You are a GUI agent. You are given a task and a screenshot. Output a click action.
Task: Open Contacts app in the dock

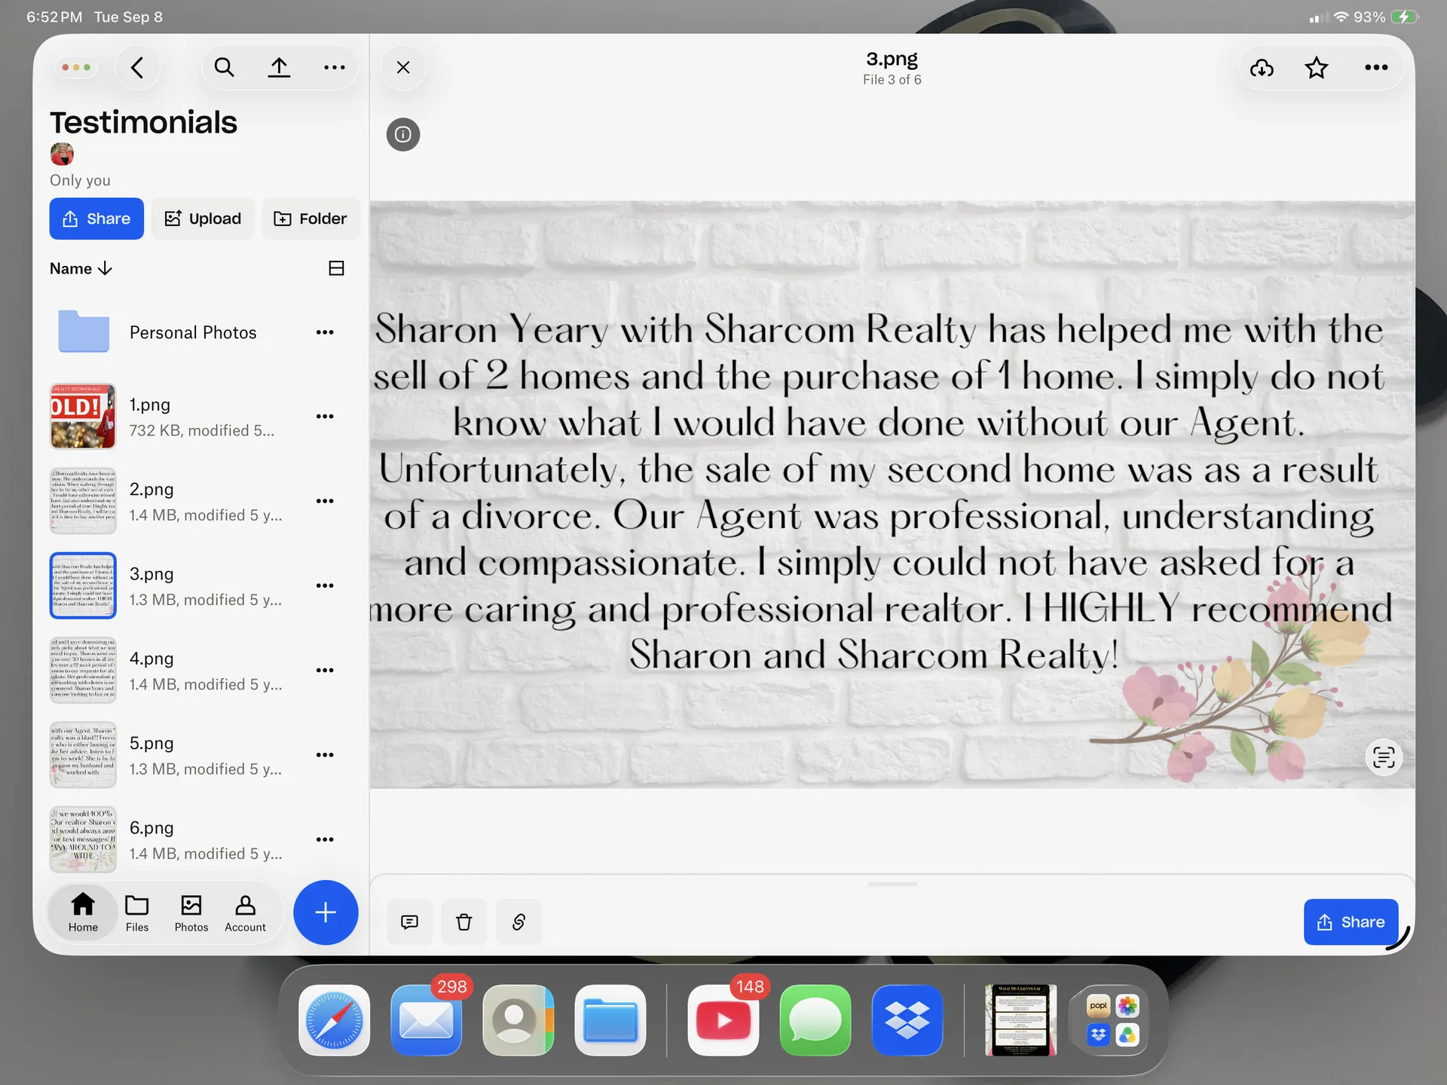[519, 1020]
